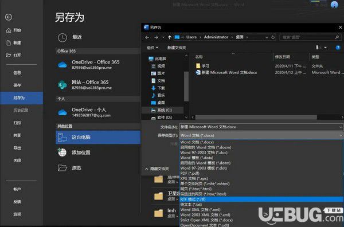Choose 纯文本 (*.txt) format
Screen dimensions: 344x227
191,205
